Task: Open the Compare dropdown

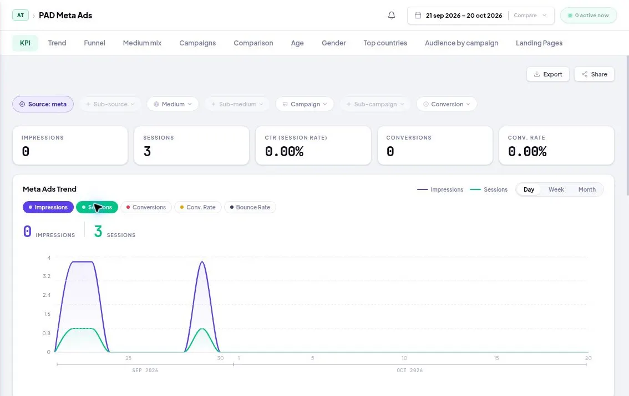Action: click(530, 15)
